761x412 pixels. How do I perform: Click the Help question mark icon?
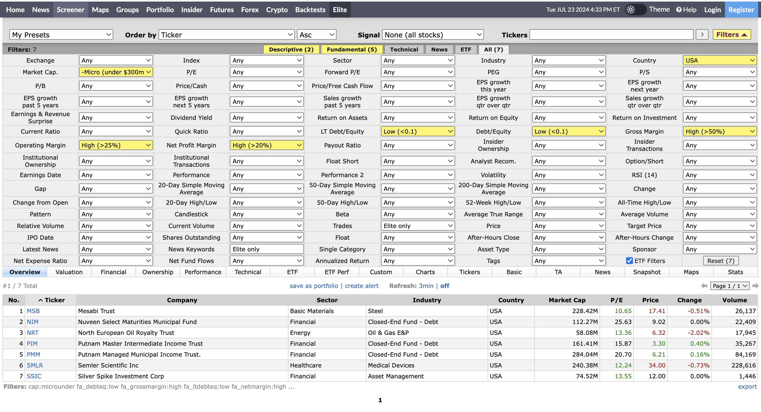pos(679,10)
